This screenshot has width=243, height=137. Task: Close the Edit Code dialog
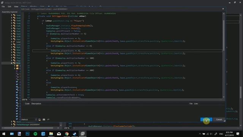point(223,9)
